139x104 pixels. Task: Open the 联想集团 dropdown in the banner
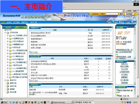130,17
